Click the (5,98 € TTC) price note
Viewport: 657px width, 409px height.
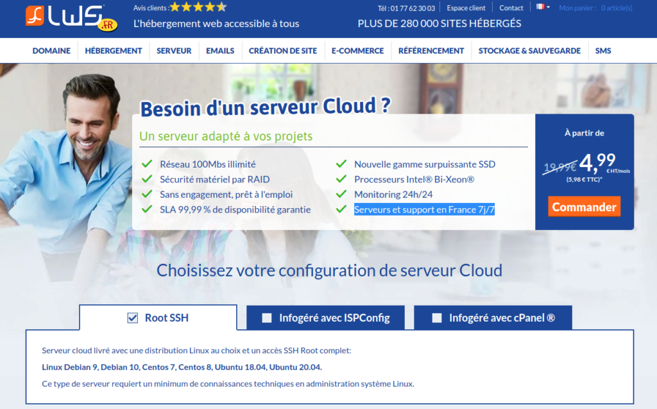click(584, 180)
